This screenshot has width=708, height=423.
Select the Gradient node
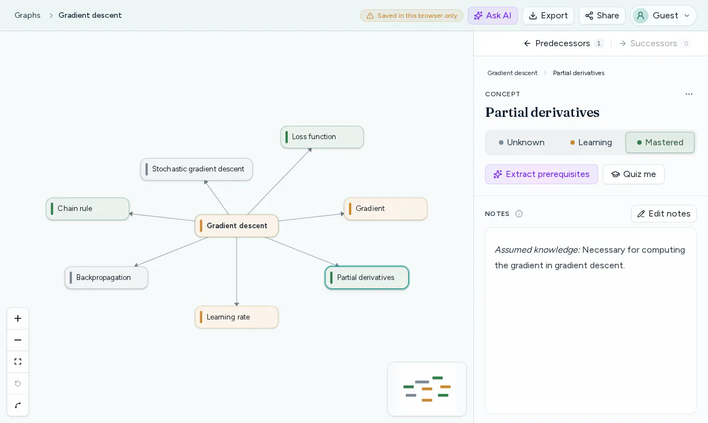point(386,209)
